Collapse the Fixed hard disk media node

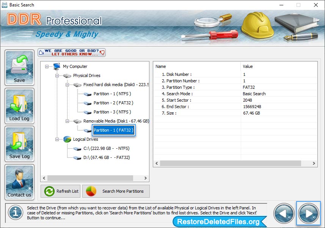click(67, 85)
